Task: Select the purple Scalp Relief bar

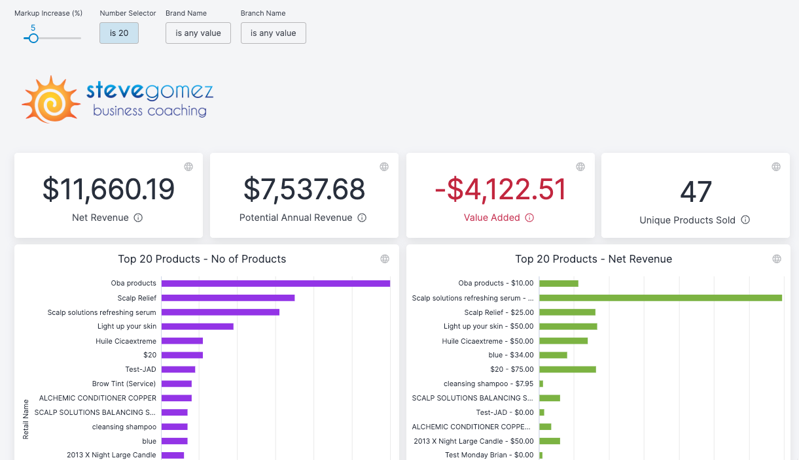Action: [x=228, y=298]
